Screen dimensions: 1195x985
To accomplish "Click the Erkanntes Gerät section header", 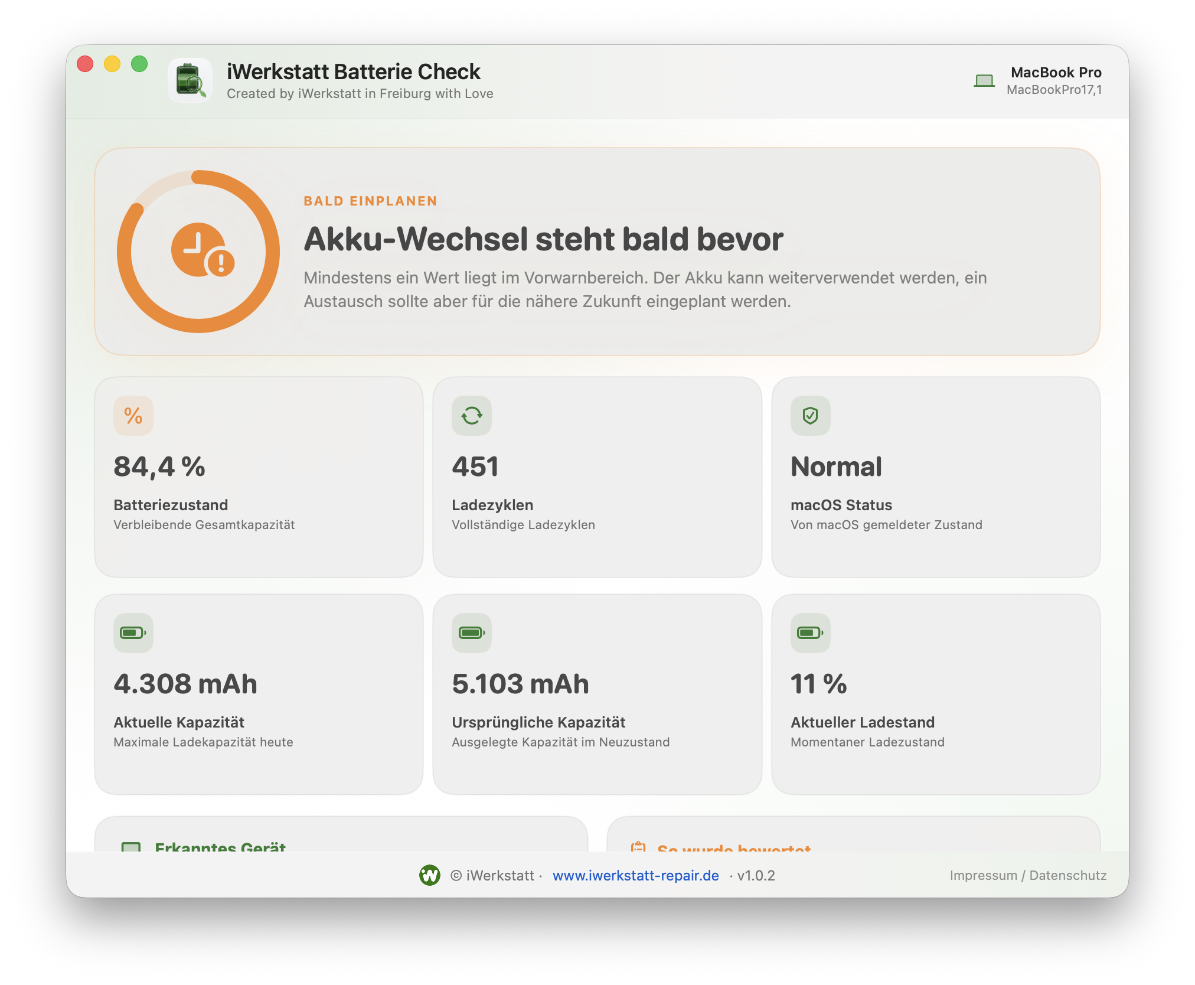I will tap(220, 846).
